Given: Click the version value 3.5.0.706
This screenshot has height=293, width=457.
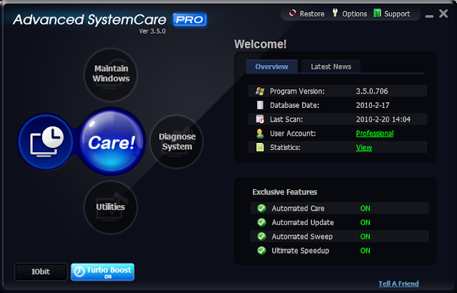Looking at the screenshot, I should tap(372, 91).
